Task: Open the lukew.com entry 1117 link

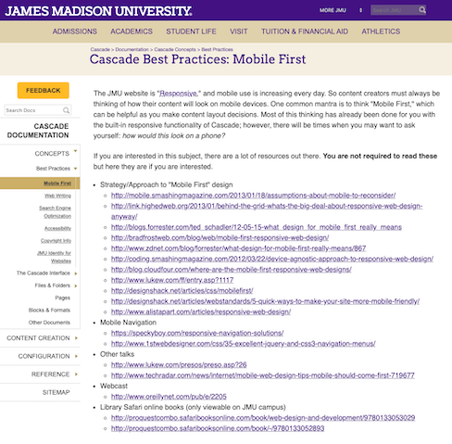Action: click(x=172, y=280)
